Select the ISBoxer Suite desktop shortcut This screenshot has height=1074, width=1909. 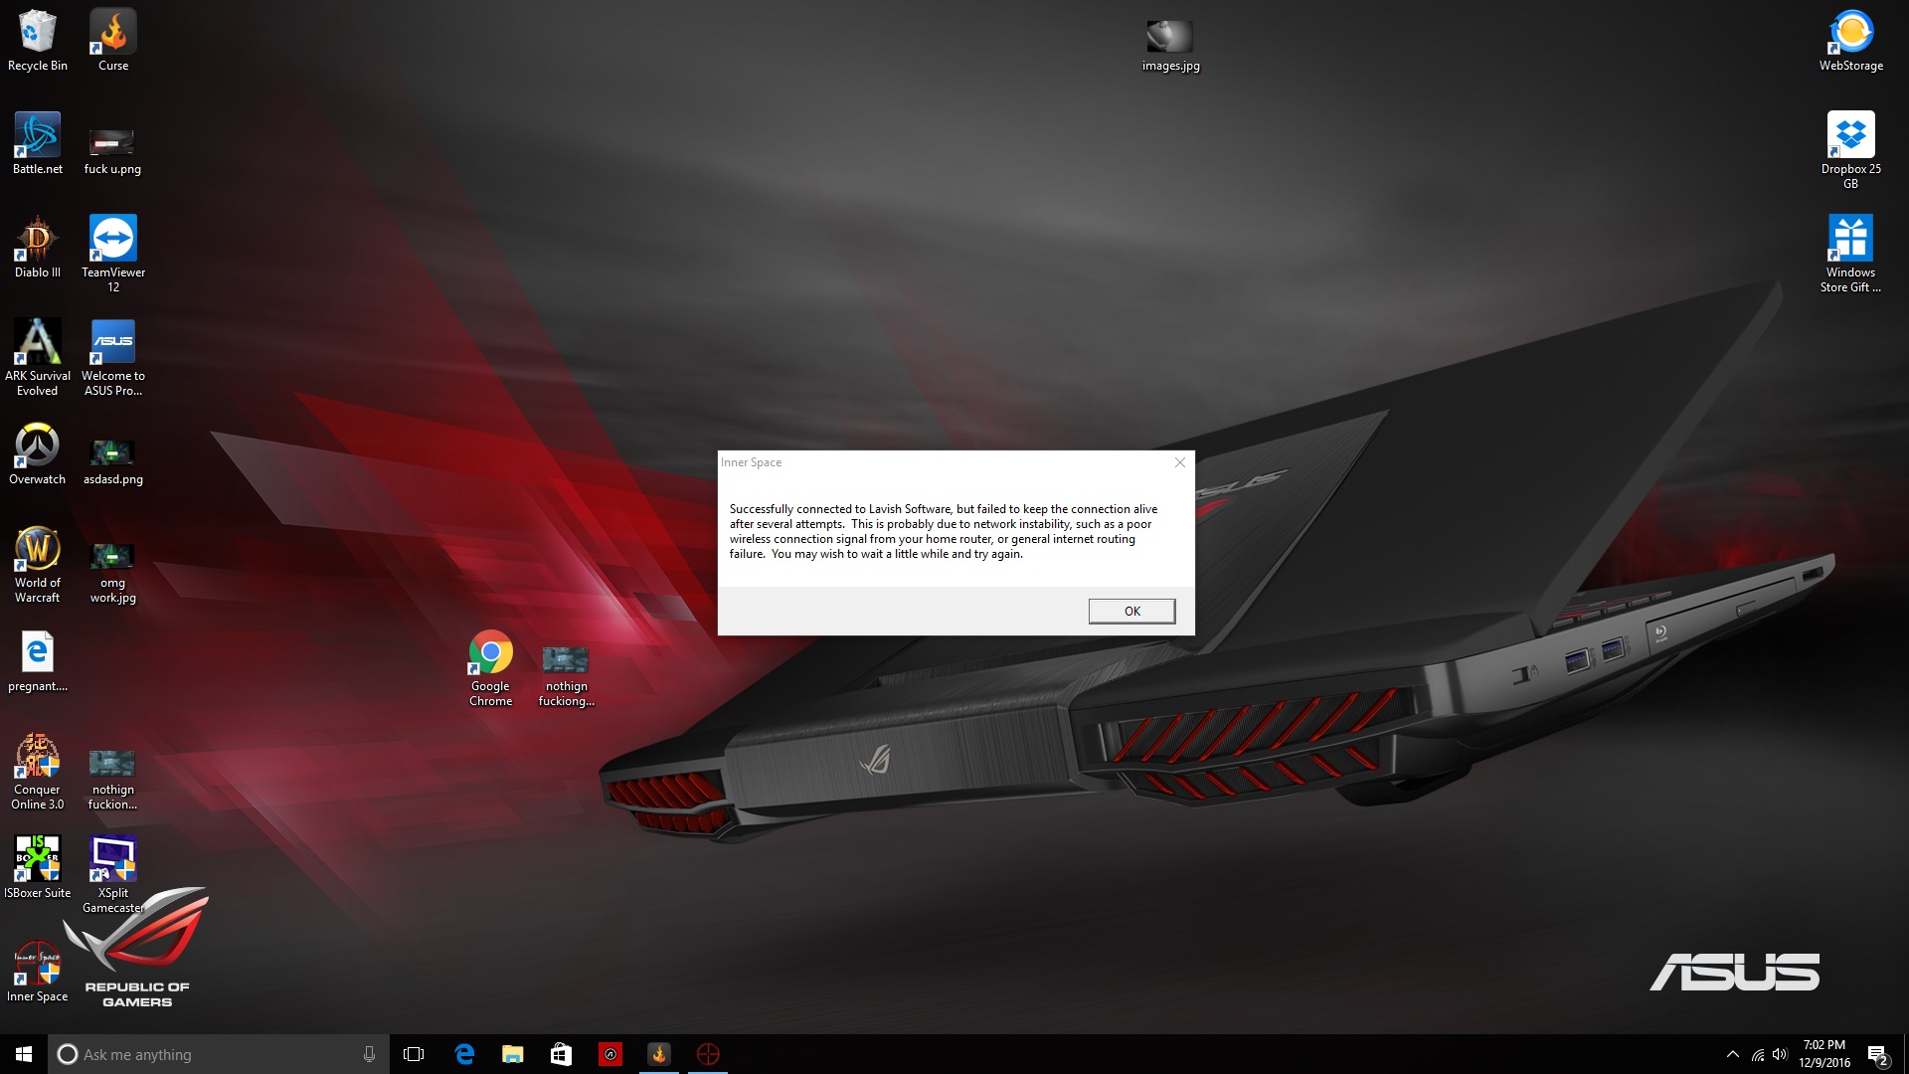(x=38, y=867)
